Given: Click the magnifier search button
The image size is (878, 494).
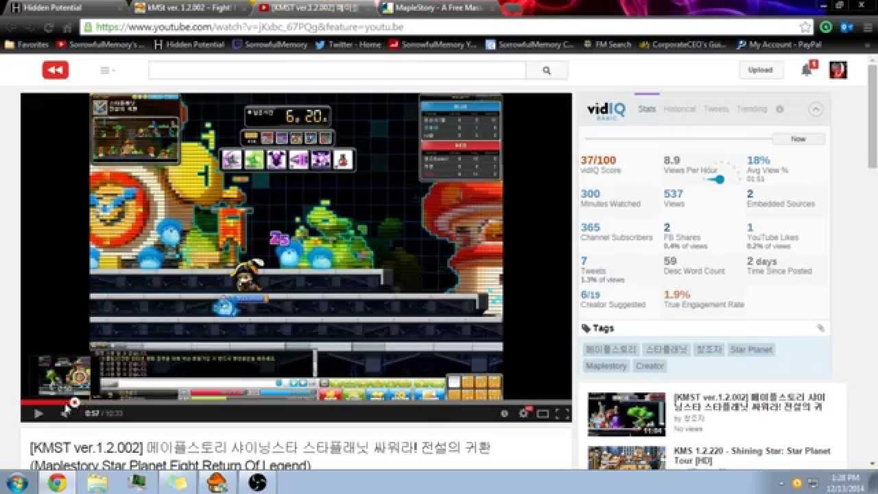Looking at the screenshot, I should [x=547, y=70].
